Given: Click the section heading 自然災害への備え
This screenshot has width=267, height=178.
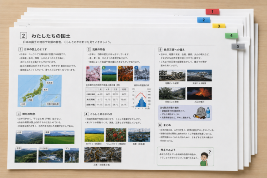Looking at the screenshot, I should 174,50.
